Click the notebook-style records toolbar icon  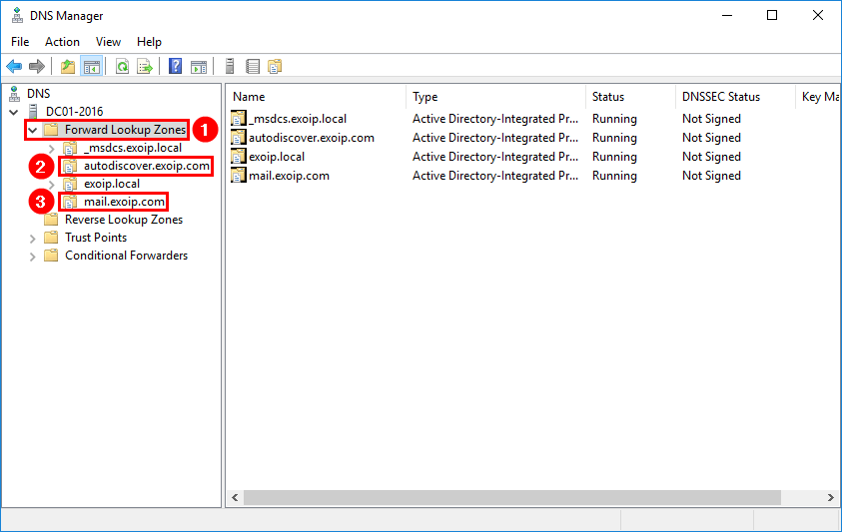click(253, 67)
